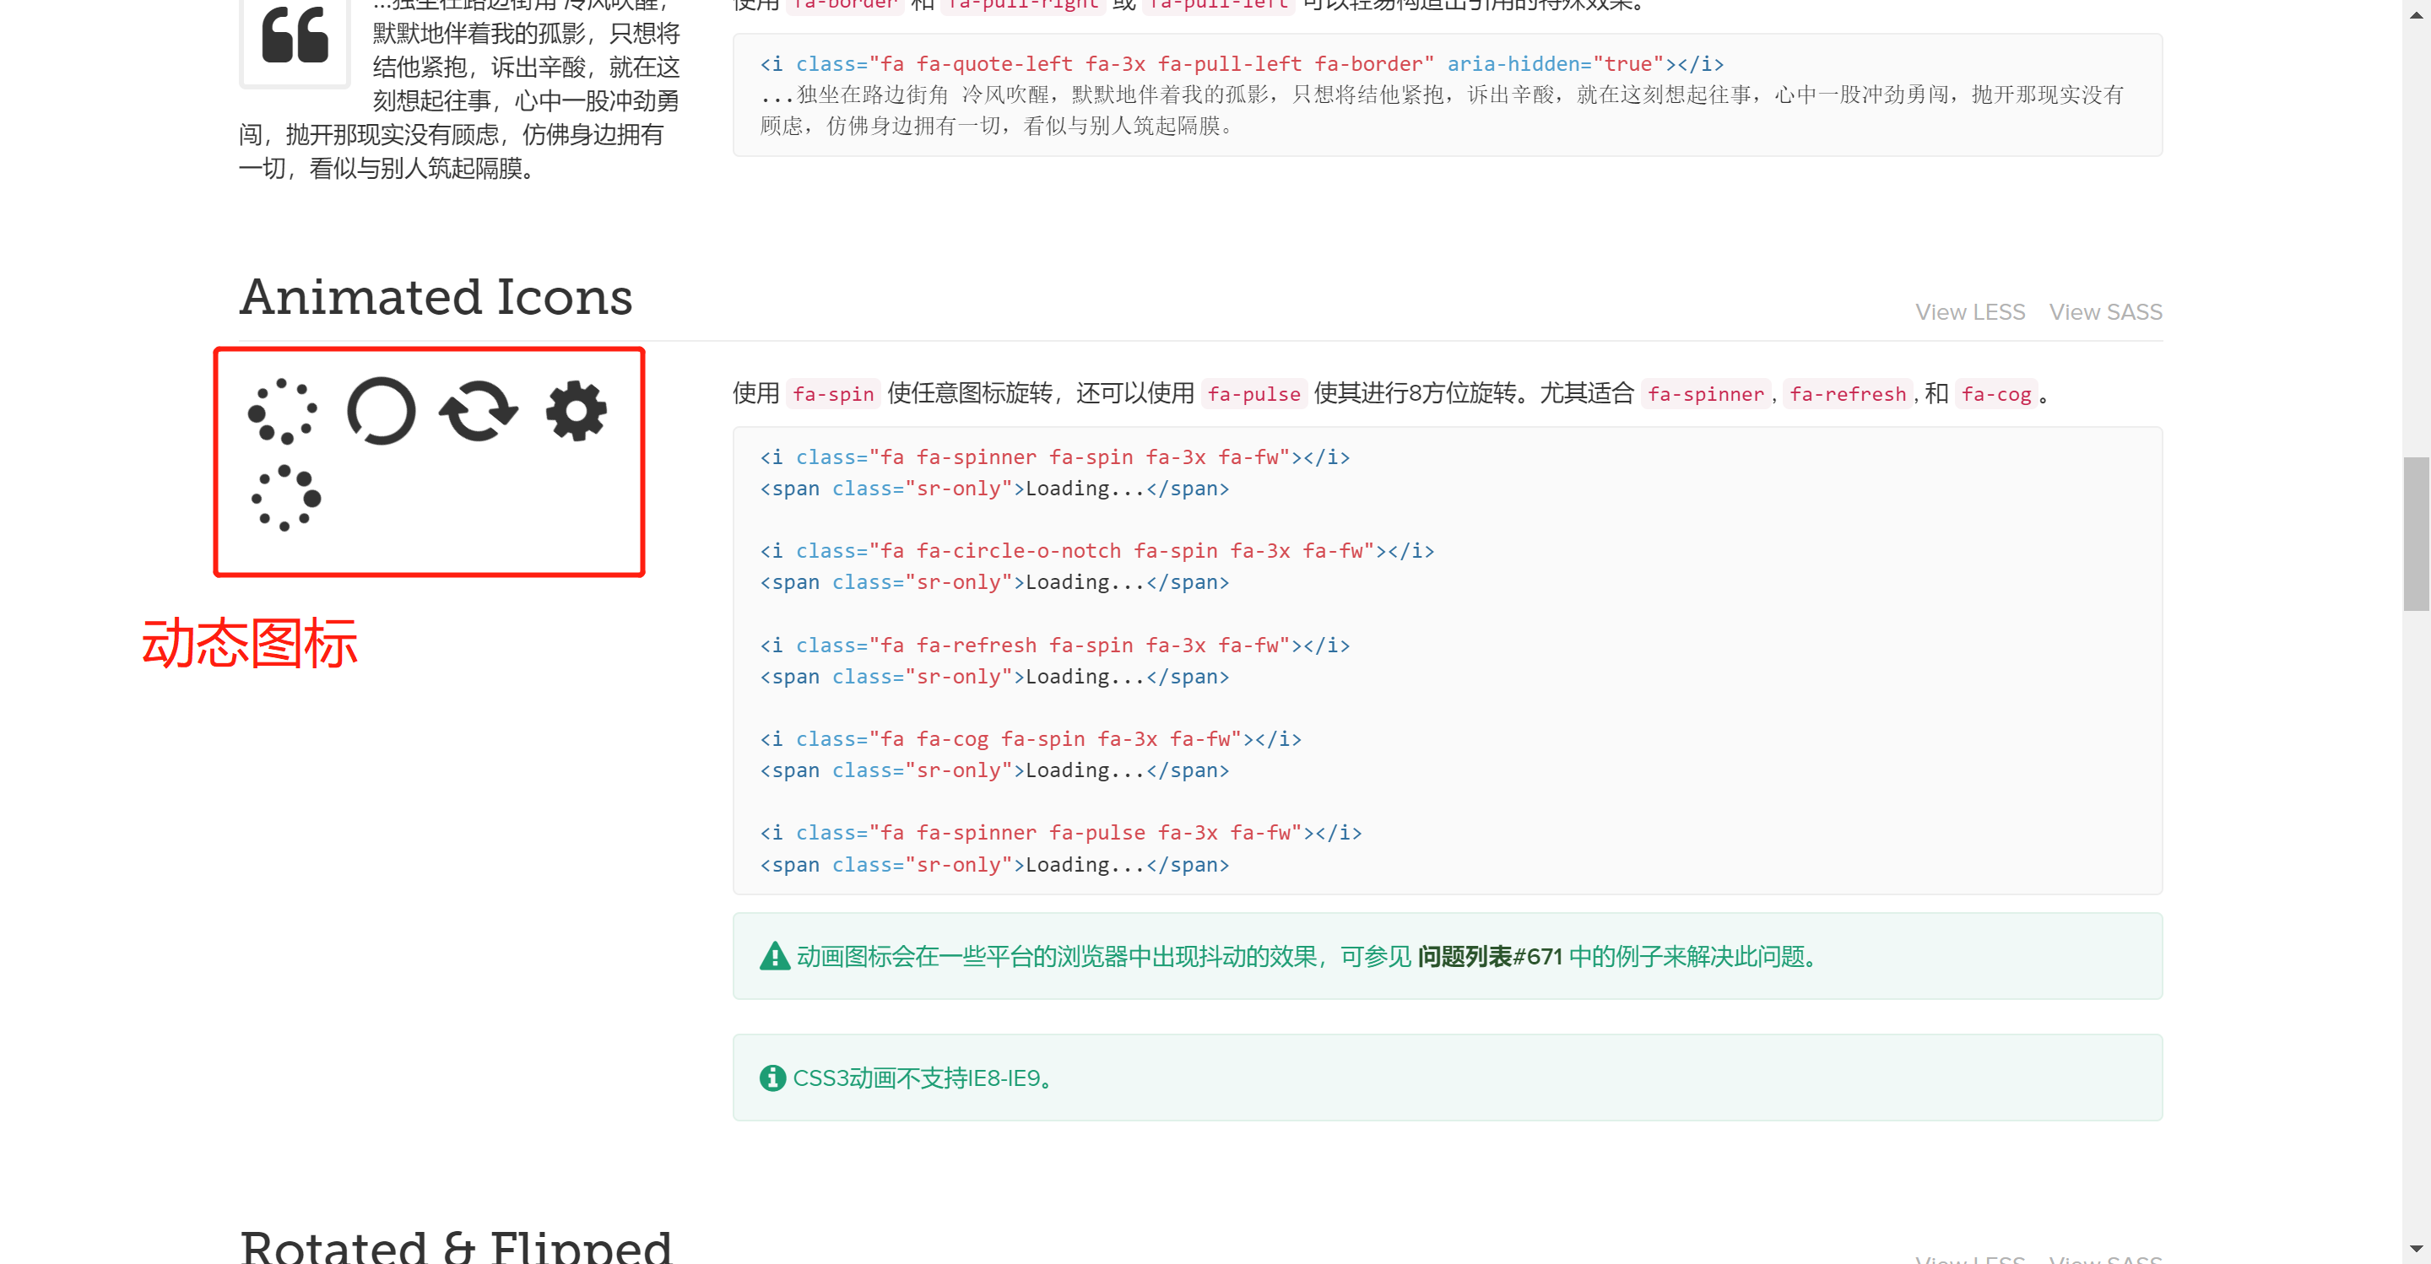The height and width of the screenshot is (1264, 2431).
Task: Click the refresh arrows icon
Action: 479,411
